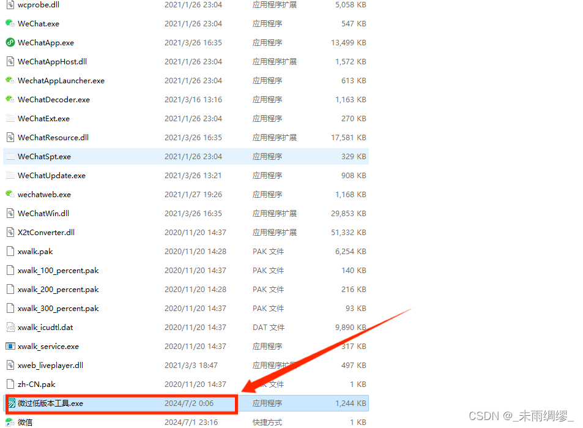Click the date 2024/7/1 23:16
Image resolution: width=583 pixels, height=428 pixels.
point(191,422)
